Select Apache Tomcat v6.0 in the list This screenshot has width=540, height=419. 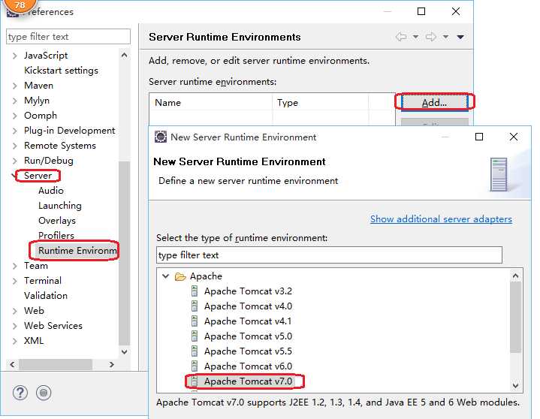(x=248, y=366)
